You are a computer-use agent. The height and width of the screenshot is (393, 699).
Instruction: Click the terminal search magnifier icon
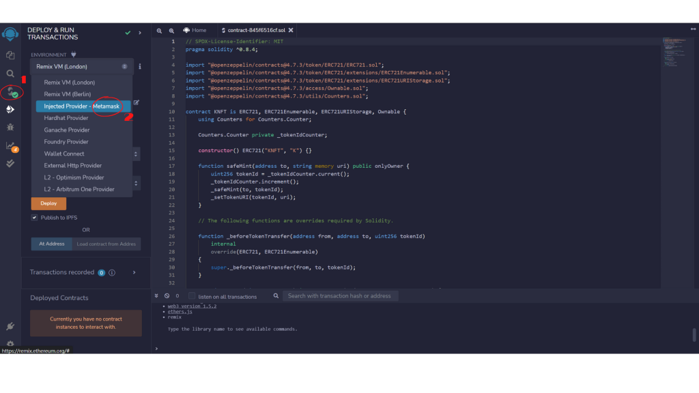[276, 296]
